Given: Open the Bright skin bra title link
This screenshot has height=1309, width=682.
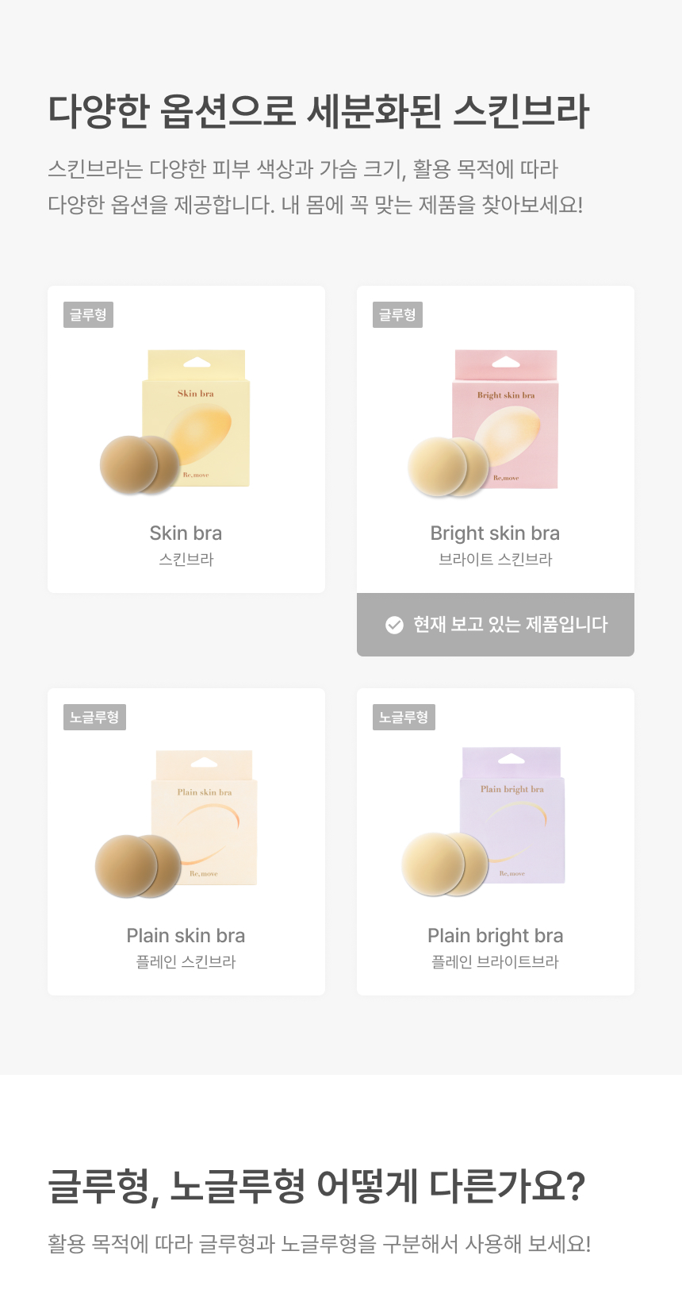Looking at the screenshot, I should 495,533.
